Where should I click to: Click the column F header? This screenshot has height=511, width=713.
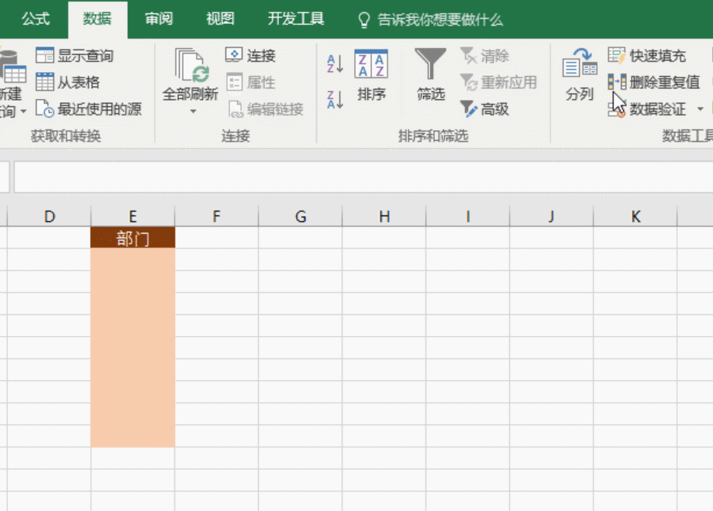click(216, 216)
